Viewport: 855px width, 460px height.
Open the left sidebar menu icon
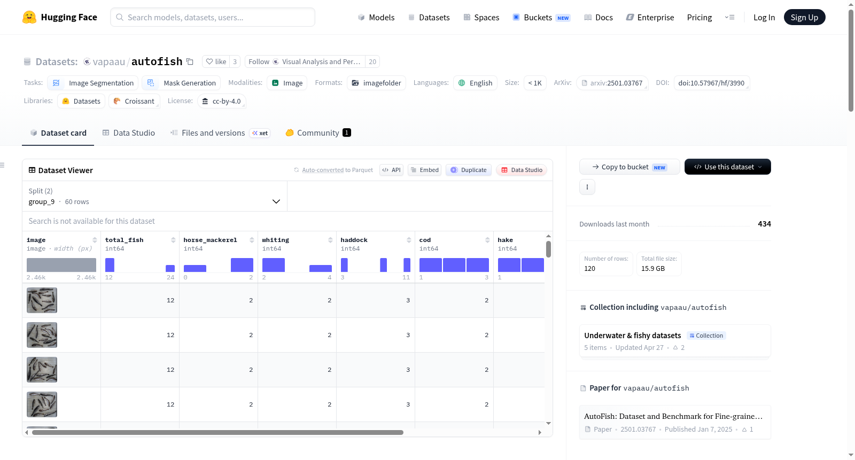coord(3,165)
